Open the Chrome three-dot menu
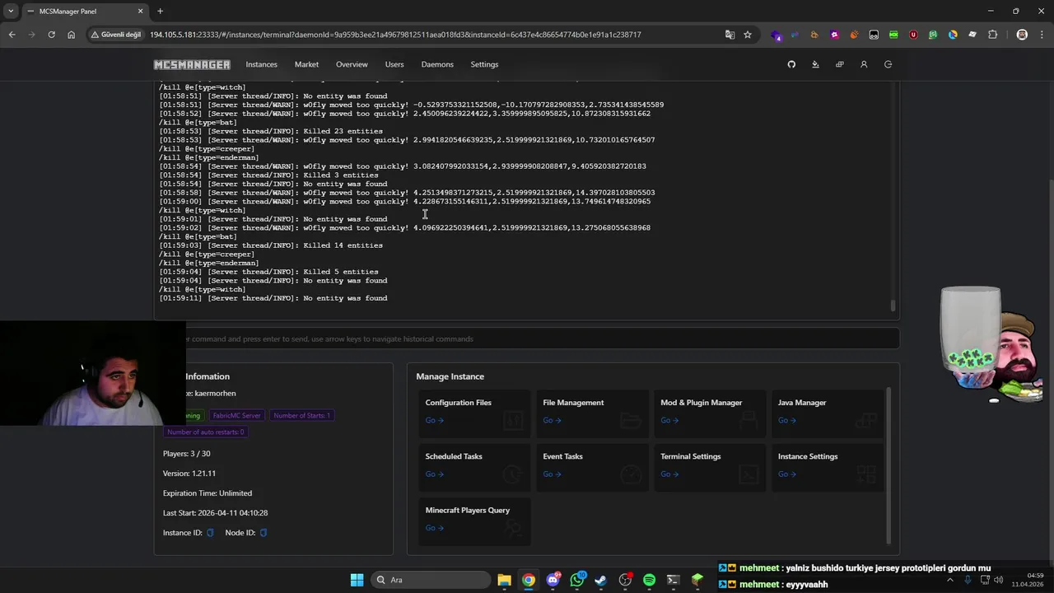 click(1042, 35)
